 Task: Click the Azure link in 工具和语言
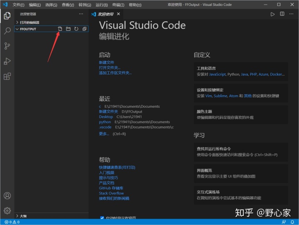click(263, 74)
